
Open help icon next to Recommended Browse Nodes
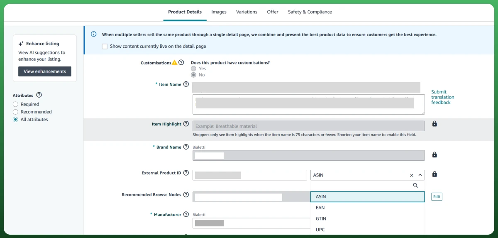pos(186,194)
